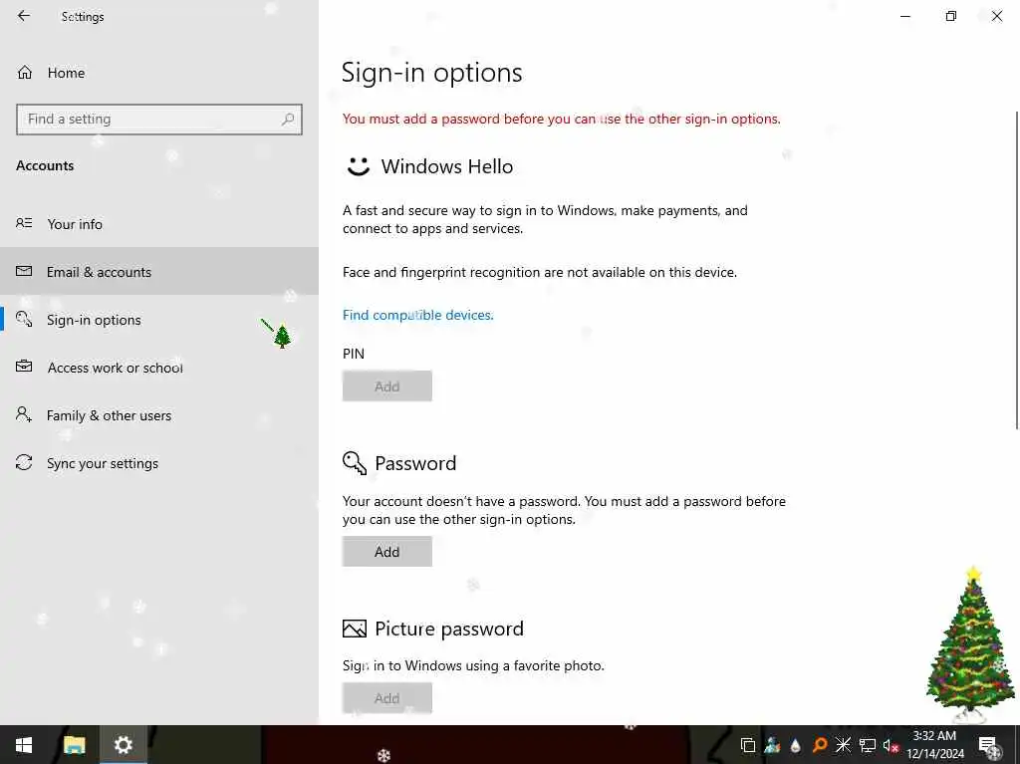Image resolution: width=1020 pixels, height=764 pixels.
Task: Focus the Find a setting search field
Action: (159, 120)
